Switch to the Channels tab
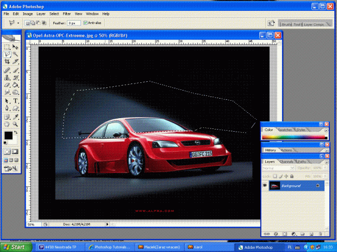 288,161
